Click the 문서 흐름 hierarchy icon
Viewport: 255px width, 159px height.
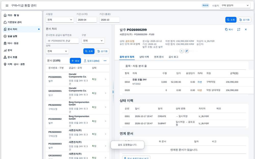pos(5,57)
